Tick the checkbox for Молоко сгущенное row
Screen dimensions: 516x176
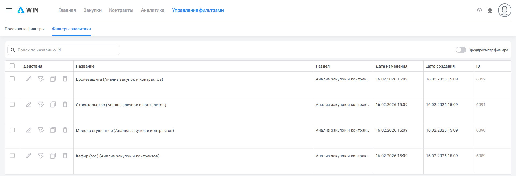pos(12,130)
